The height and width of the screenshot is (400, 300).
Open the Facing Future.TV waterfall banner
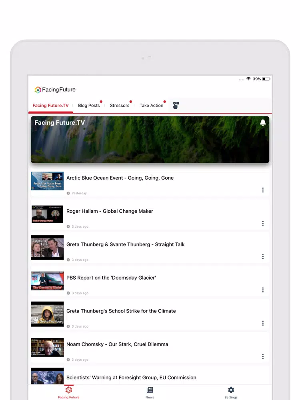click(x=150, y=140)
